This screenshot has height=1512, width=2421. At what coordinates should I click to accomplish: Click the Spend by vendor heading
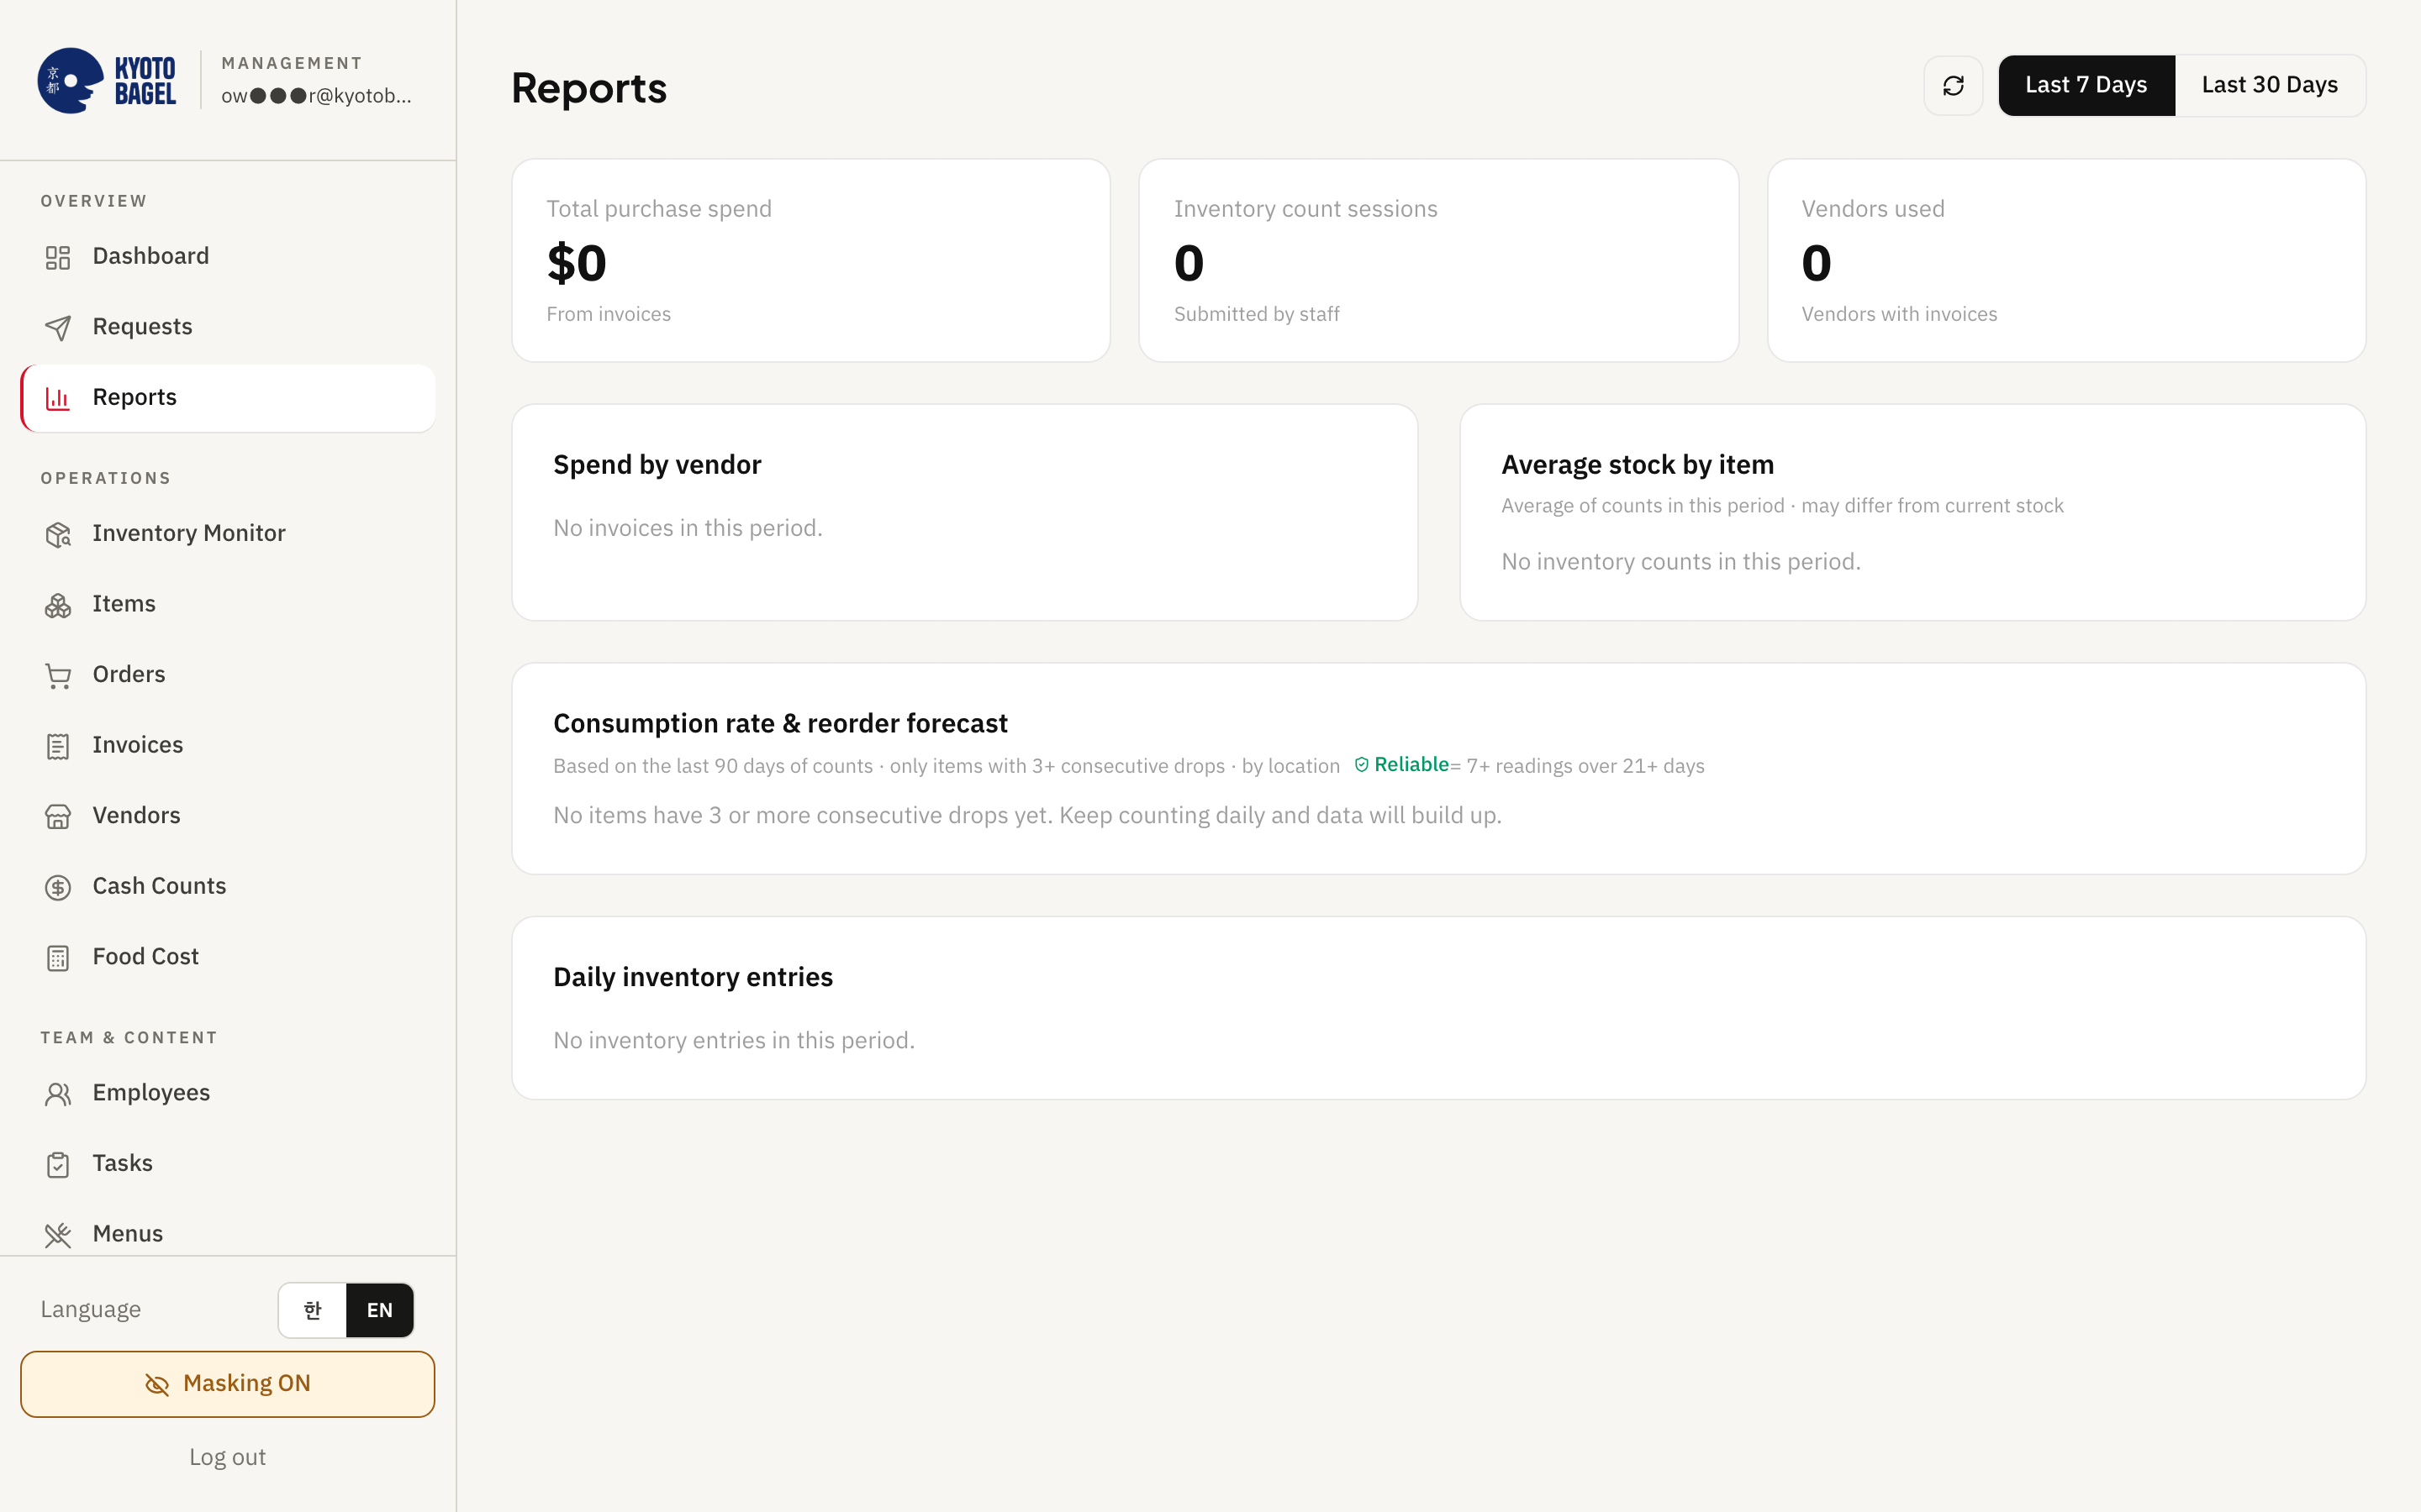tap(657, 465)
